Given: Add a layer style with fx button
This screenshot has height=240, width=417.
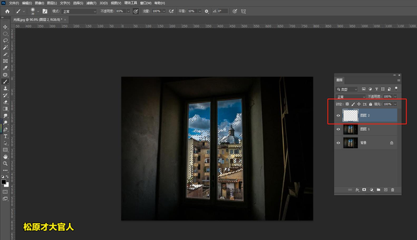Looking at the screenshot, I should coord(357,190).
